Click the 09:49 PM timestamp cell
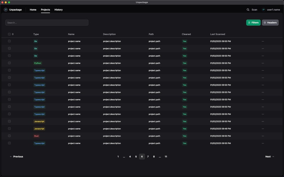This screenshot has height=177, width=284. (220, 129)
